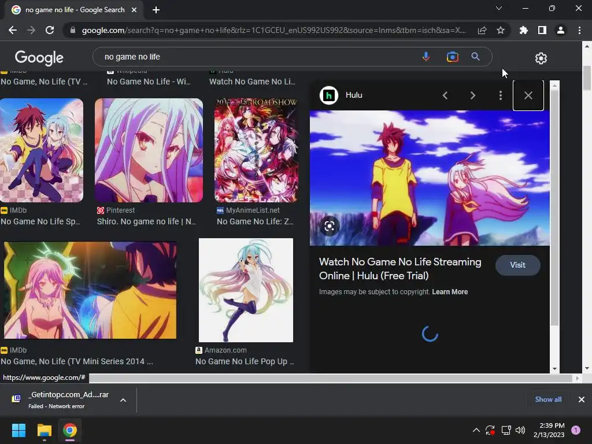Open the notification count badge

[576, 430]
